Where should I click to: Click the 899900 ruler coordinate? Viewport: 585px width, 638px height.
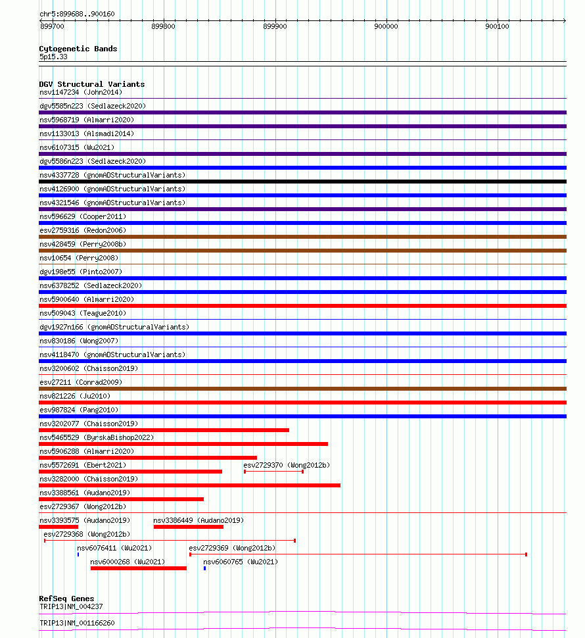point(275,27)
